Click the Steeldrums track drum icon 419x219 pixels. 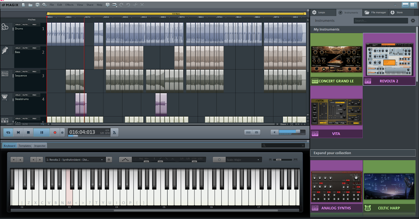tap(5, 97)
